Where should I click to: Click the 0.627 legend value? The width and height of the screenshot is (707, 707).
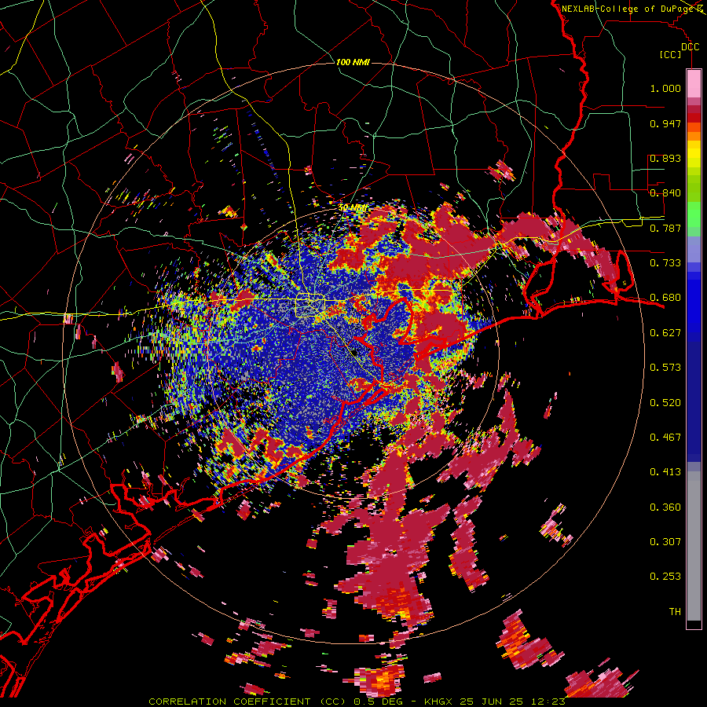665,333
